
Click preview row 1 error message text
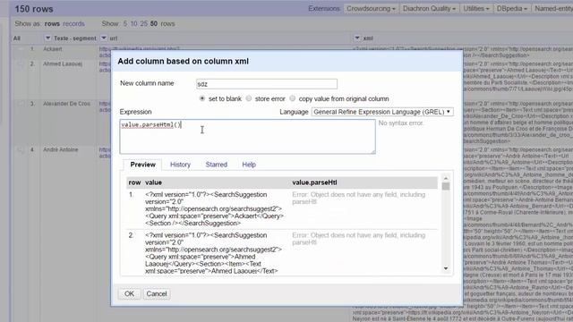pyautogui.click(x=358, y=198)
